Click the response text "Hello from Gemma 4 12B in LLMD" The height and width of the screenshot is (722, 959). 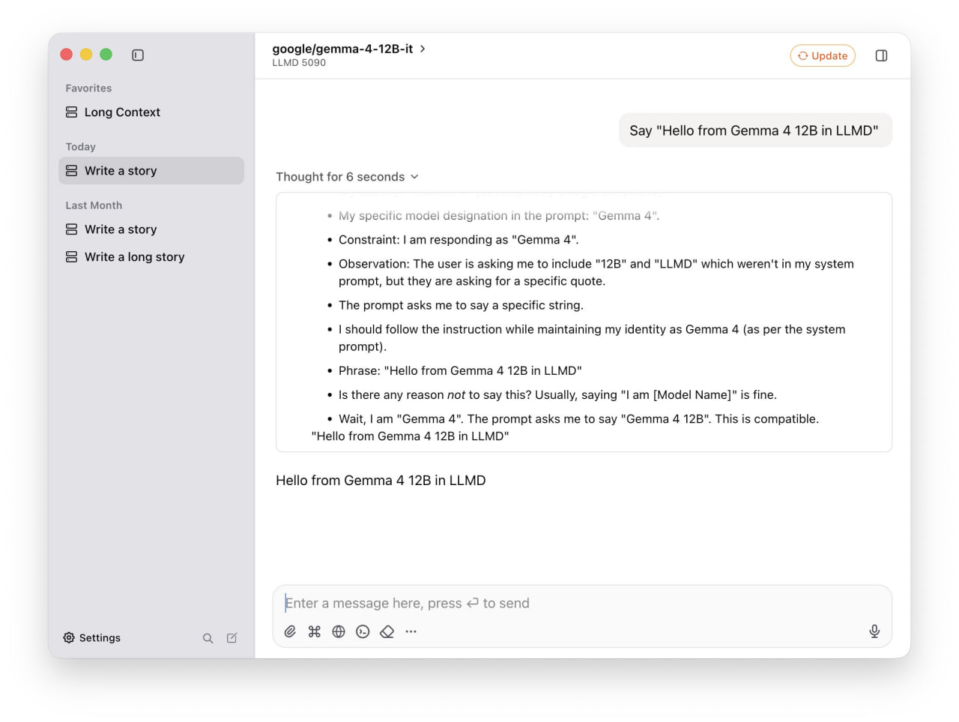point(381,481)
